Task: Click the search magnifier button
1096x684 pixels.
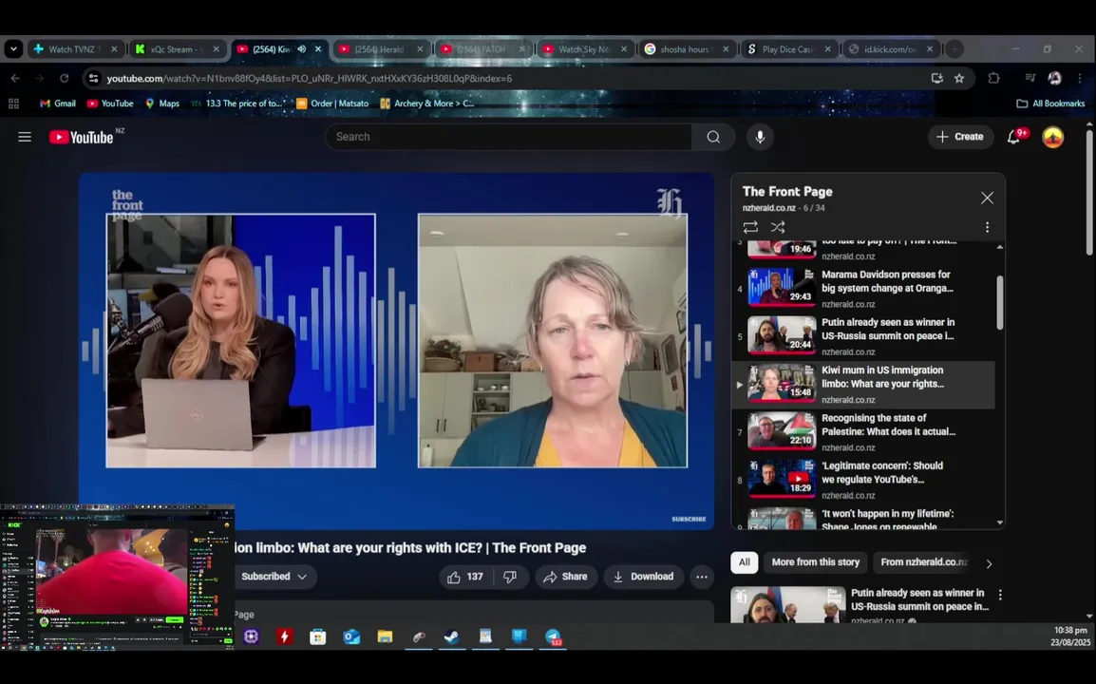Action: (713, 137)
